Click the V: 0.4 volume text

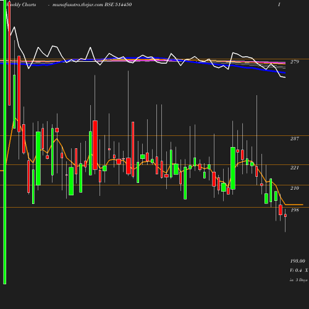pos(295,270)
